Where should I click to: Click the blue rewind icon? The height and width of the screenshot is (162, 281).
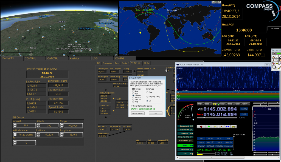click(227, 127)
